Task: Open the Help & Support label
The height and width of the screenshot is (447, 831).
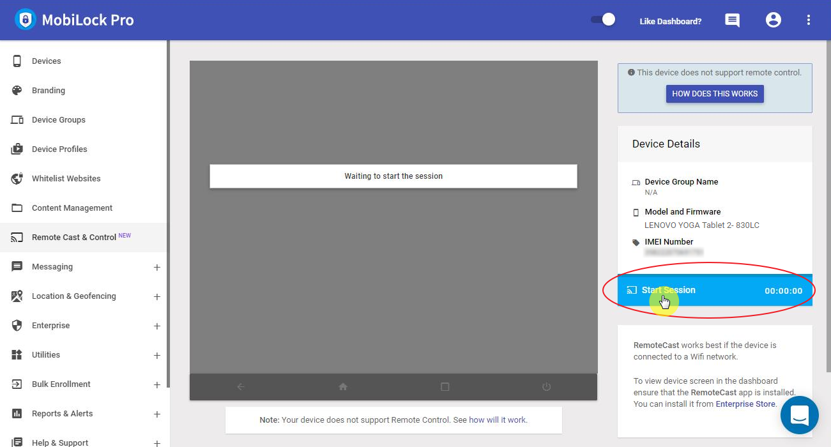Action: [x=60, y=443]
